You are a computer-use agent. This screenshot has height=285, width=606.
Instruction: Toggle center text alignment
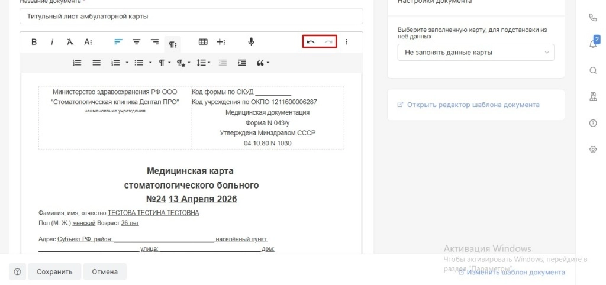point(136,42)
